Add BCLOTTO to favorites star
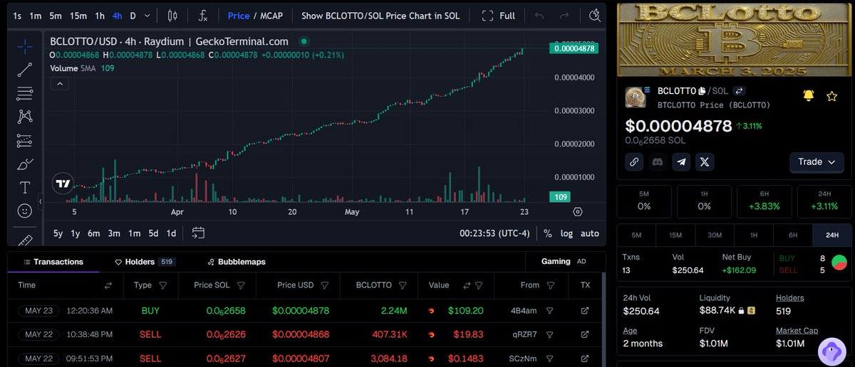The width and height of the screenshot is (855, 367). click(x=831, y=95)
